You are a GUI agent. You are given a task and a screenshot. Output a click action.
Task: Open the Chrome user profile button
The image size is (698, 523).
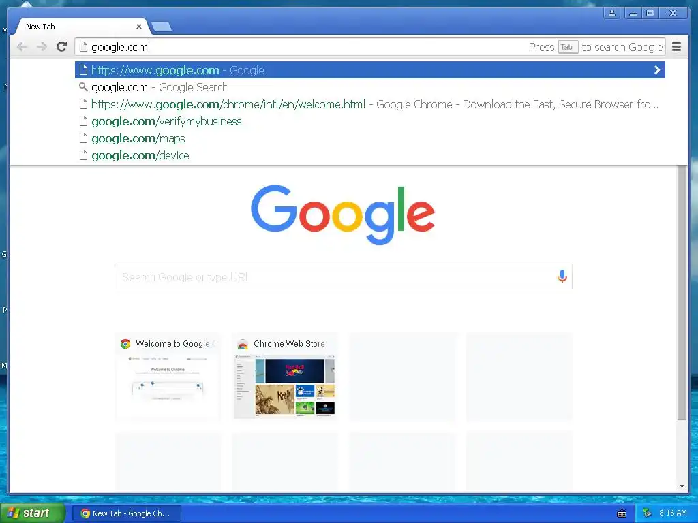click(x=612, y=14)
